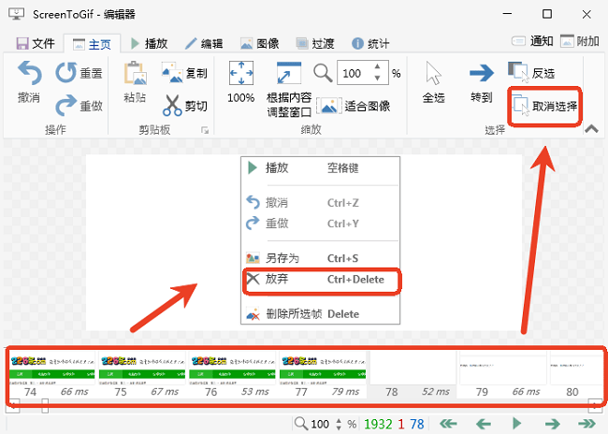Click the Paste (粘贴) button
Viewport: 608px width, 434px height.
pos(135,82)
